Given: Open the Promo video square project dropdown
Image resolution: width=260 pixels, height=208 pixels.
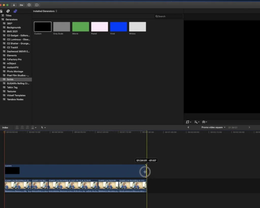Looking at the screenshot, I should point(213,127).
